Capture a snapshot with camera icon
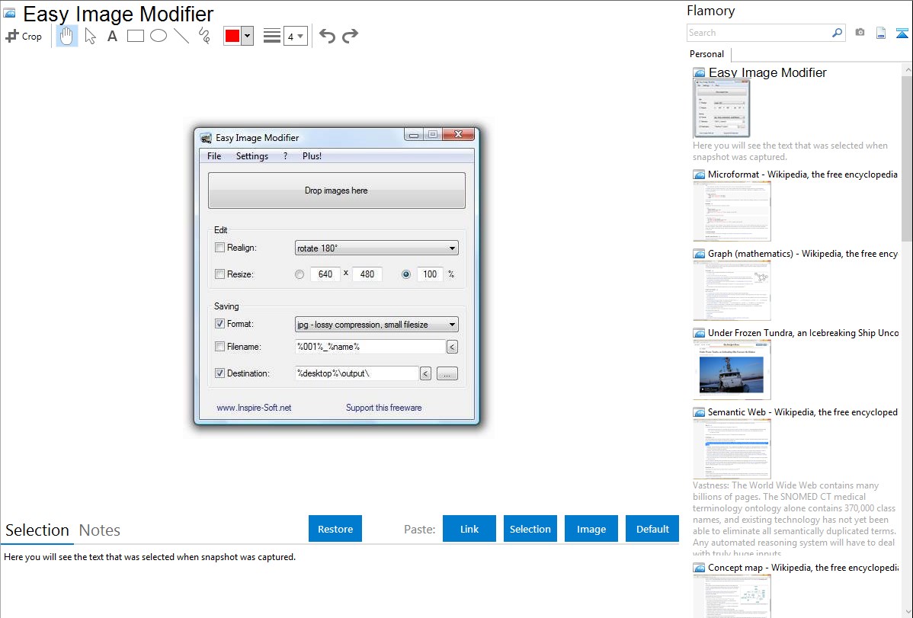The image size is (913, 618). click(x=860, y=33)
